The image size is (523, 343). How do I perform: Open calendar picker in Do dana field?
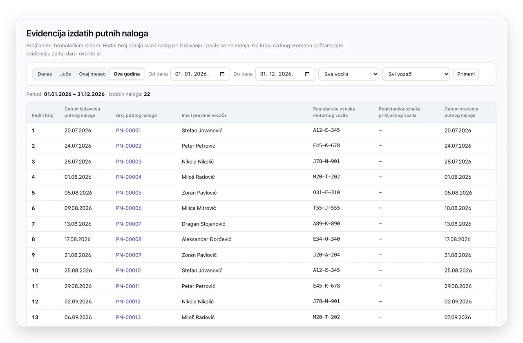click(307, 74)
